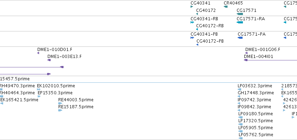Click the CR40465 gene arrow glyph
Screen dimensions: 297x140
pyautogui.click(x=225, y=7)
